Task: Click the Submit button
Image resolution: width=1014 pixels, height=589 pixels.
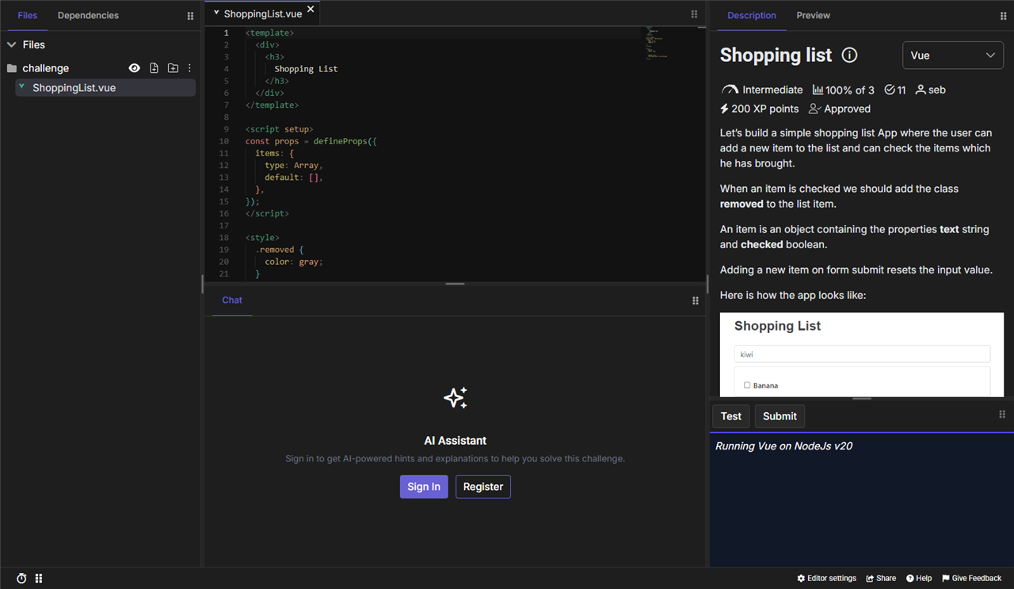Action: pyautogui.click(x=780, y=416)
